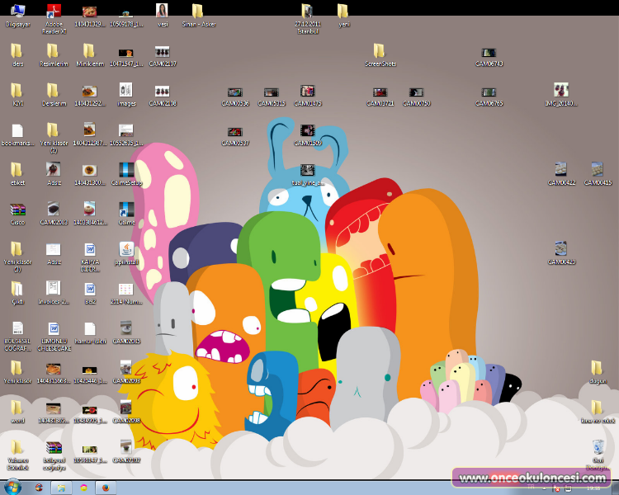The height and width of the screenshot is (495, 619).
Task: Click the www.onceokuloncesi.com watermark link
Action: 532,478
